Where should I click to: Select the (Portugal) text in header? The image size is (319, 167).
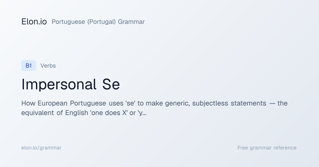102,22
